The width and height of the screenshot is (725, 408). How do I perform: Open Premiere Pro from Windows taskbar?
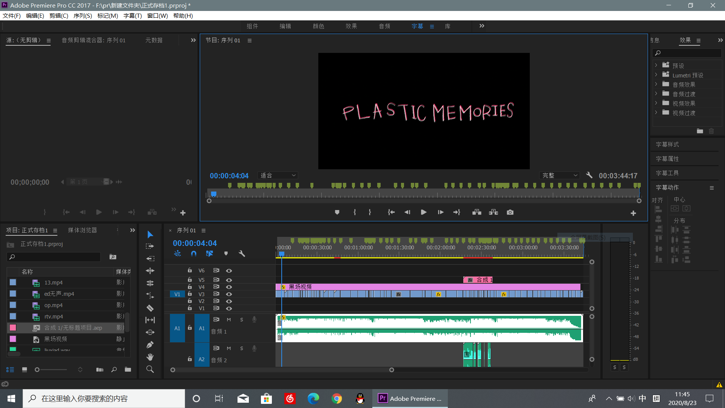[410, 399]
